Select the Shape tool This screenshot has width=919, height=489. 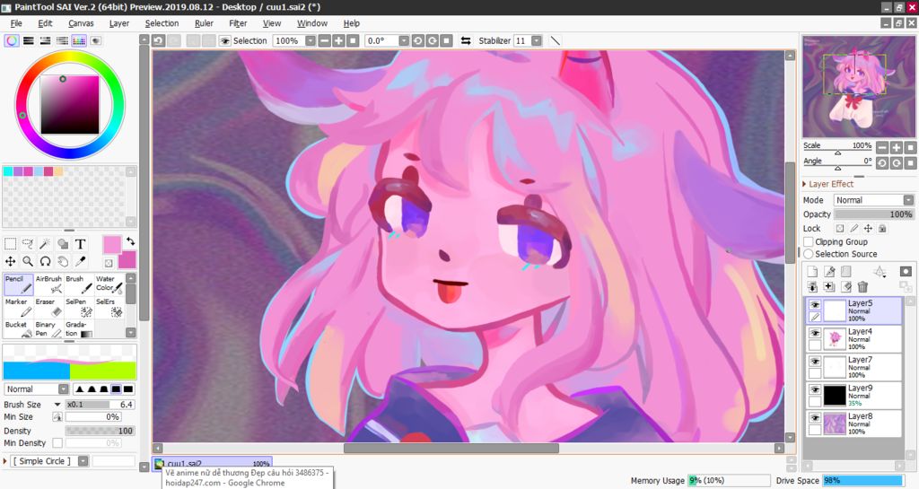pyautogui.click(x=63, y=244)
